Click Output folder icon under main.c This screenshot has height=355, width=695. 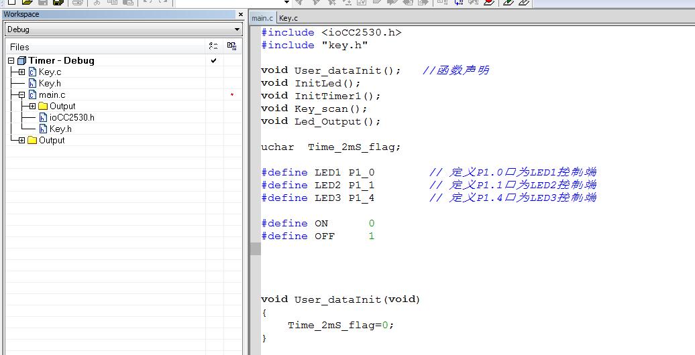[x=43, y=106]
